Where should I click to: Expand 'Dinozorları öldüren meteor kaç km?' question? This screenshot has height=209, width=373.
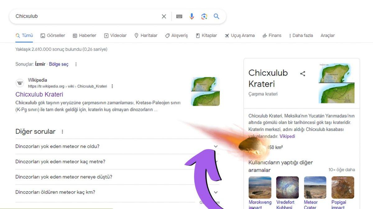click(x=216, y=192)
